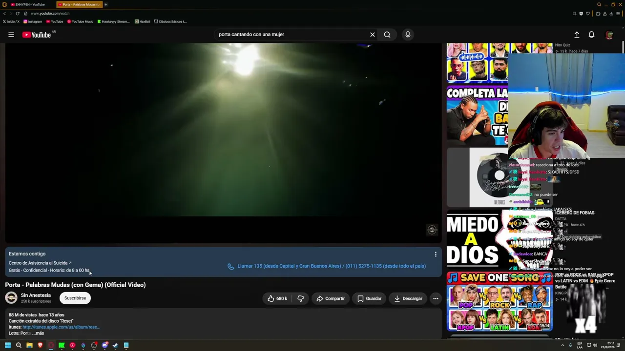Screen dimensions: 625x351
Task: Open File Explorer from the taskbar
Action: pyautogui.click(x=29, y=345)
